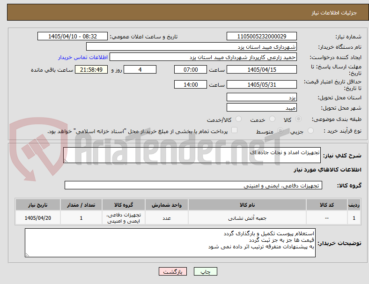This screenshot has width=369, height=284.
Task: Click the شماره نیاز field 1105005232000029
Action: pos(261,36)
